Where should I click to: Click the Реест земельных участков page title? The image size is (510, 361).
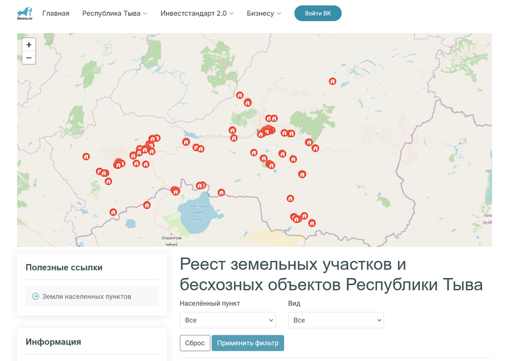331,274
